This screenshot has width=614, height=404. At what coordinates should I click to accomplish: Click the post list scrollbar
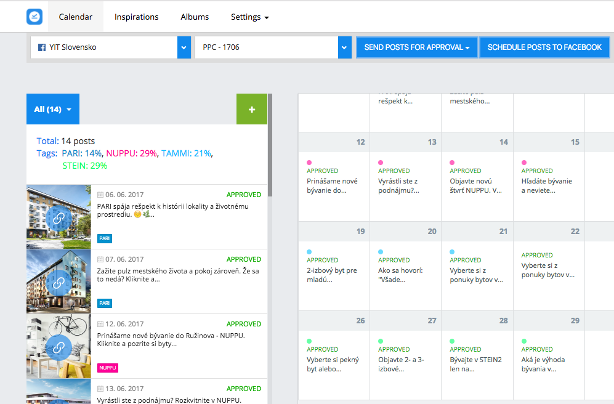pos(270,145)
